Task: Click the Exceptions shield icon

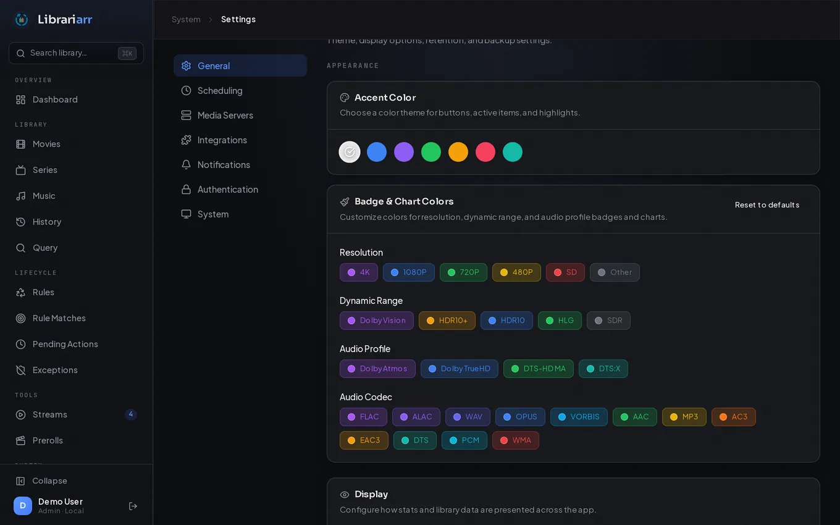Action: (20, 370)
